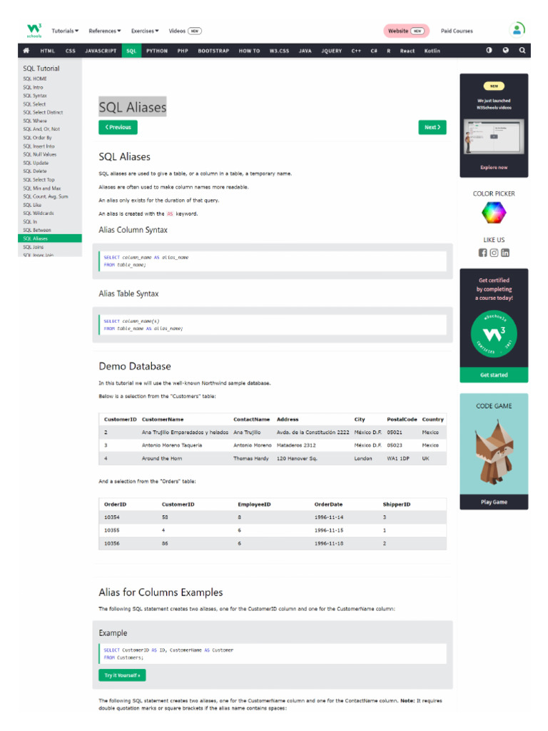Screen dimensions: 548x731
Task: Toggle dark mode contrast icon
Action: click(489, 50)
